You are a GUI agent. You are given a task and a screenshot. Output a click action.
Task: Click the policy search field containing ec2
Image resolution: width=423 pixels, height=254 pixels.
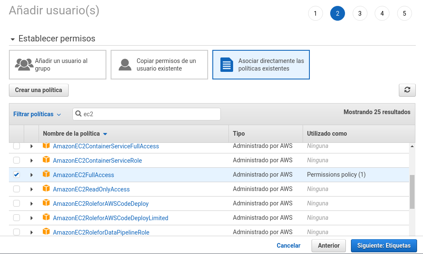[147, 114]
